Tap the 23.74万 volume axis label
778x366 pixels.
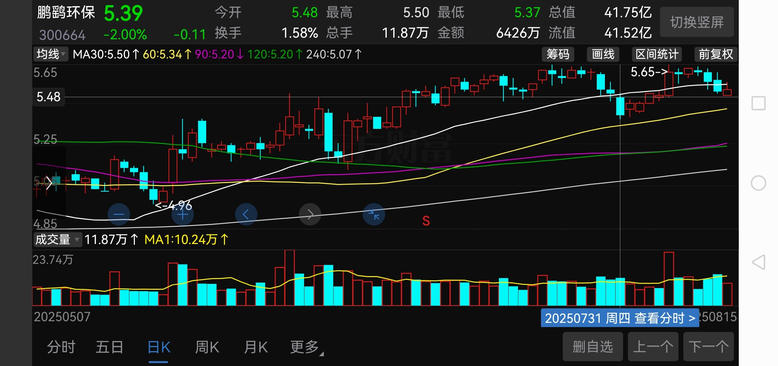[x=53, y=260]
